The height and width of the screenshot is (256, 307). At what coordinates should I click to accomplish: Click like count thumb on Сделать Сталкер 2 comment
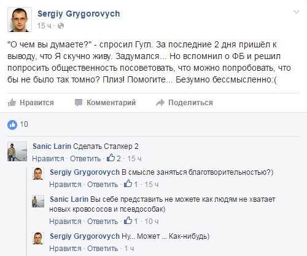point(111,158)
